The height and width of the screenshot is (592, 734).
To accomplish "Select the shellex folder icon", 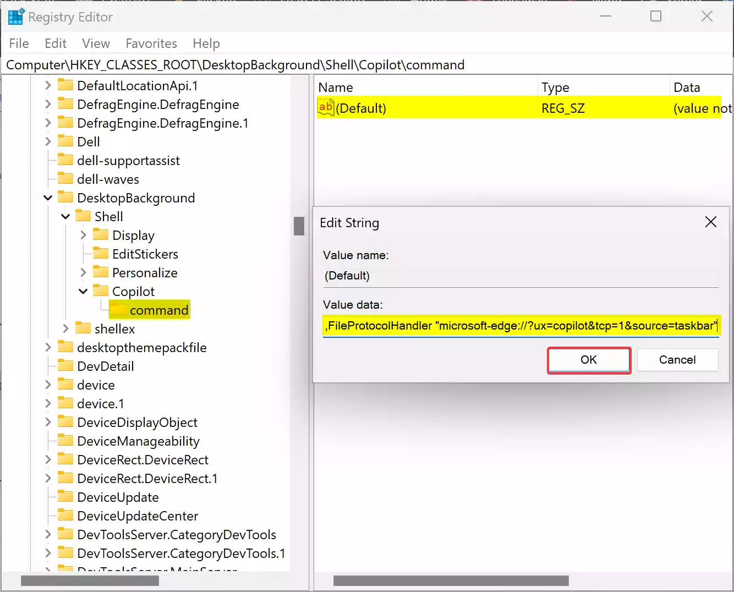I will (83, 328).
